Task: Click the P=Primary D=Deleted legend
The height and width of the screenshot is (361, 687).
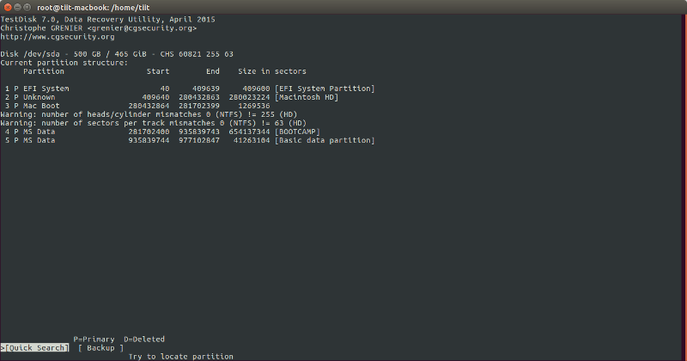Action: click(119, 339)
